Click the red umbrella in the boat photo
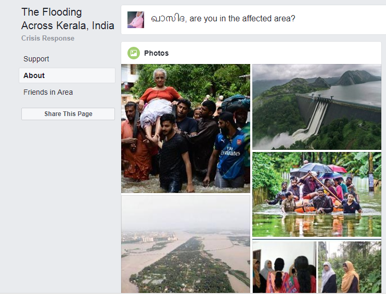 [x=338, y=169]
